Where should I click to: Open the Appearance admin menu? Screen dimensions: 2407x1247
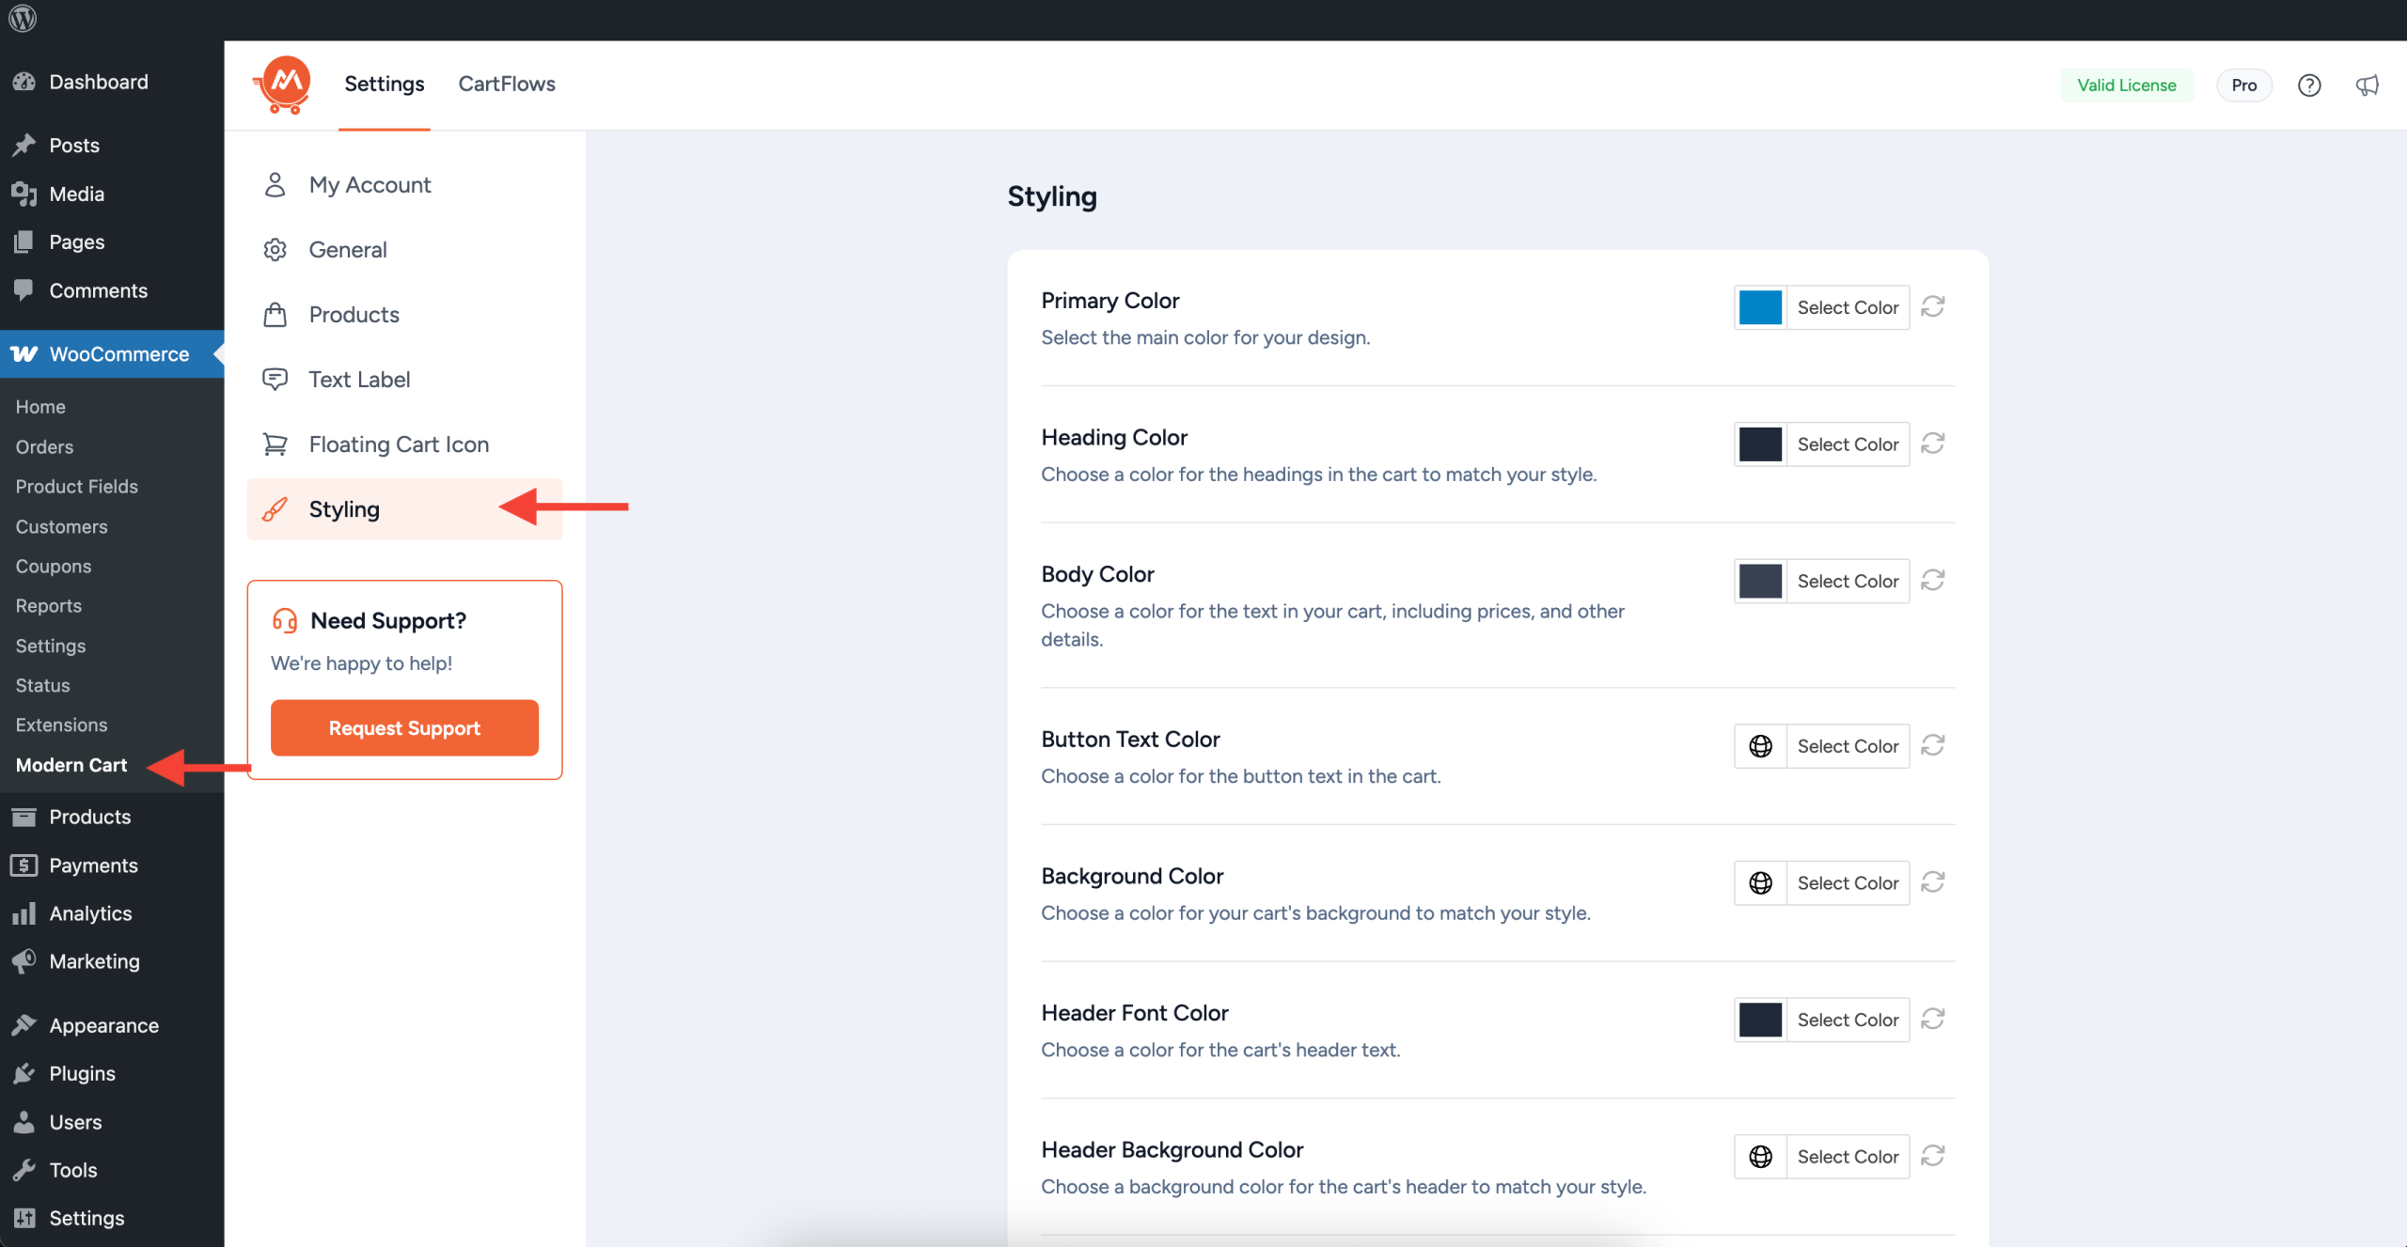click(112, 1024)
